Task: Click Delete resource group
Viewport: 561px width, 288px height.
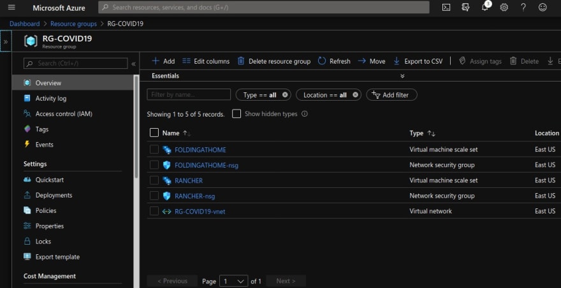Action: click(x=274, y=61)
